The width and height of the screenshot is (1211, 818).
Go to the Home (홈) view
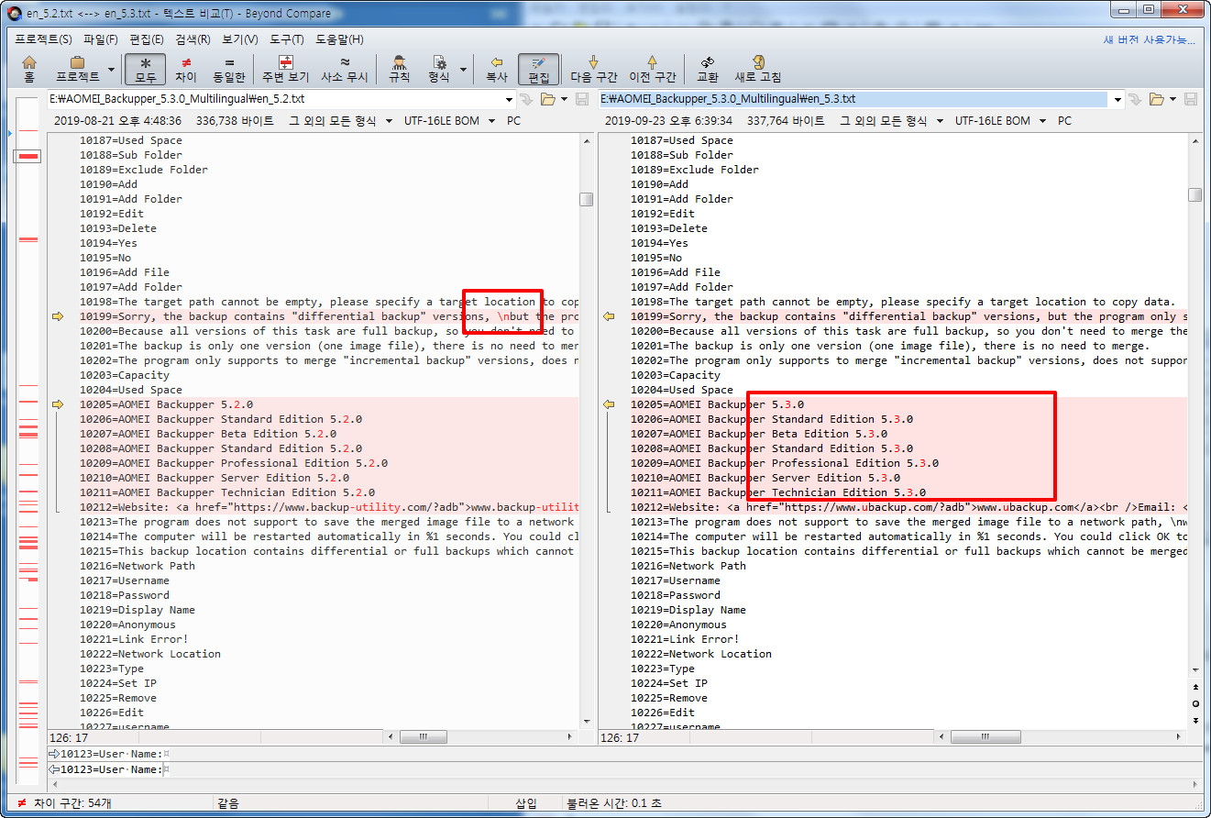click(28, 69)
